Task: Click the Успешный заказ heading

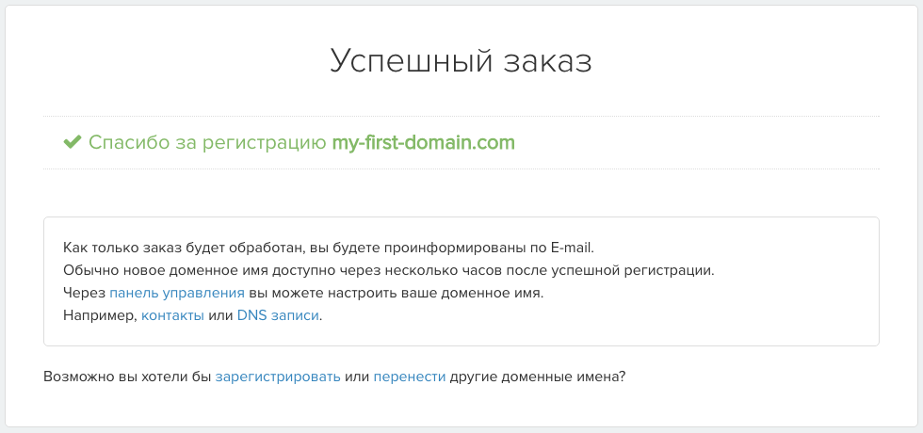Action: coord(461,60)
